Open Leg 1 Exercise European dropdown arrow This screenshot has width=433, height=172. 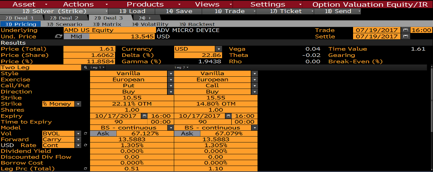pos(171,80)
